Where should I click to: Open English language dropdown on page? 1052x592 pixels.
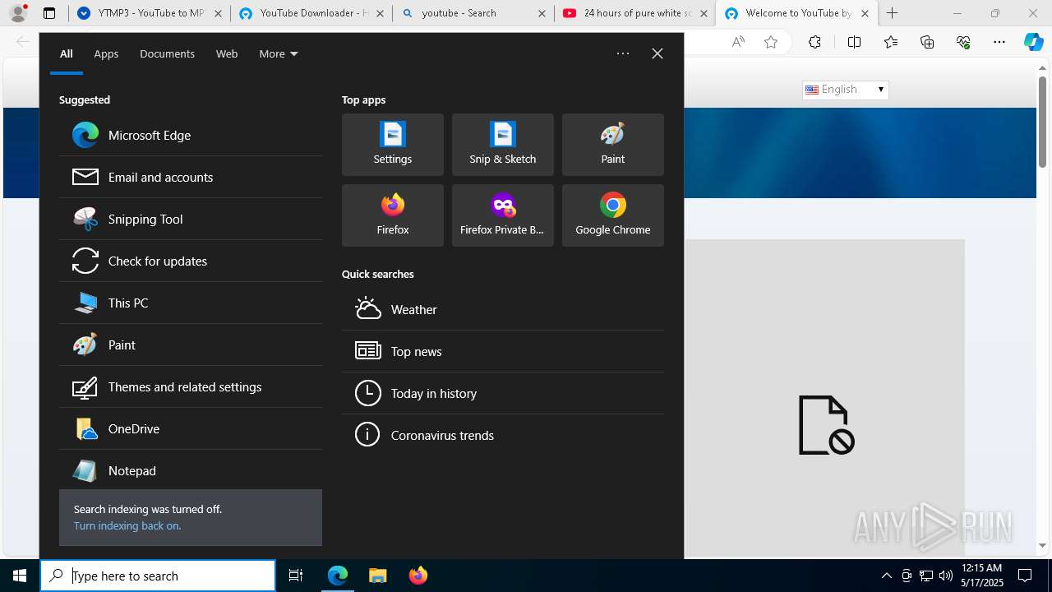click(845, 90)
